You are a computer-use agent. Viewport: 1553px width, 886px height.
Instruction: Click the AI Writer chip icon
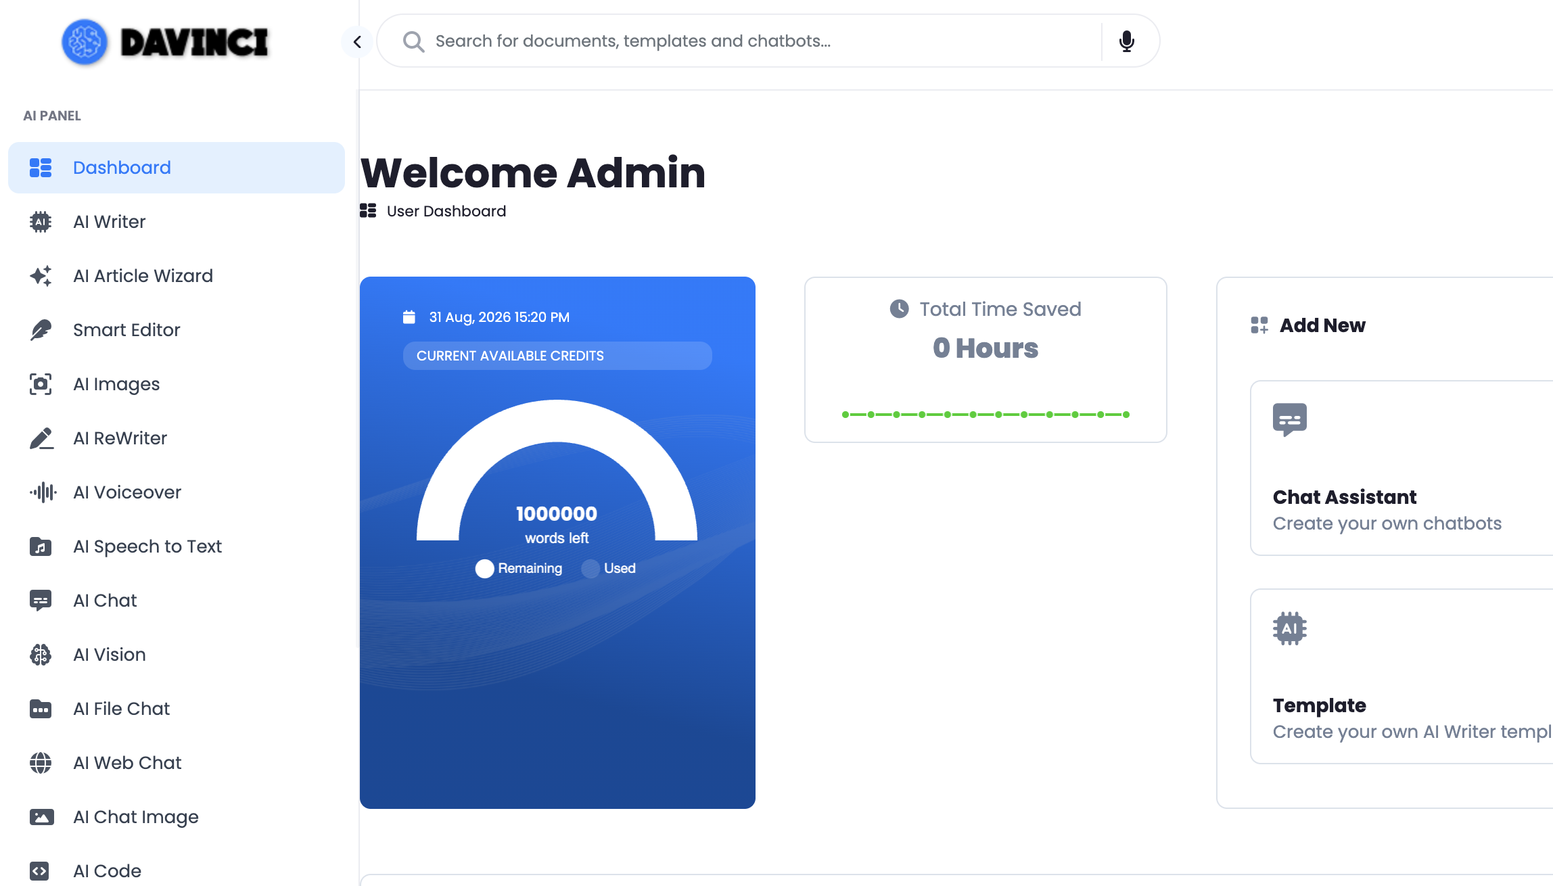point(41,222)
